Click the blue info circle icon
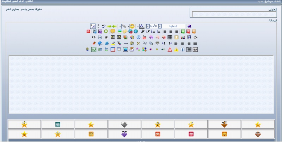282x142 pixels. coord(182,50)
